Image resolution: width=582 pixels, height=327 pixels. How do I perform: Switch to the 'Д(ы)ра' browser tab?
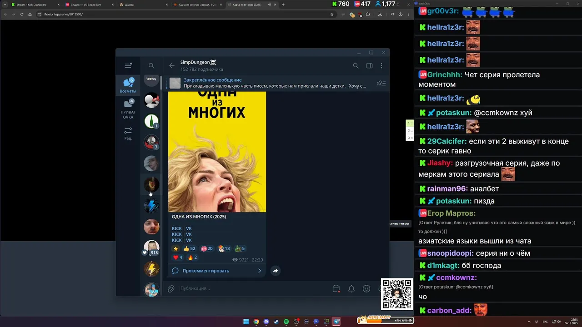pos(143,5)
